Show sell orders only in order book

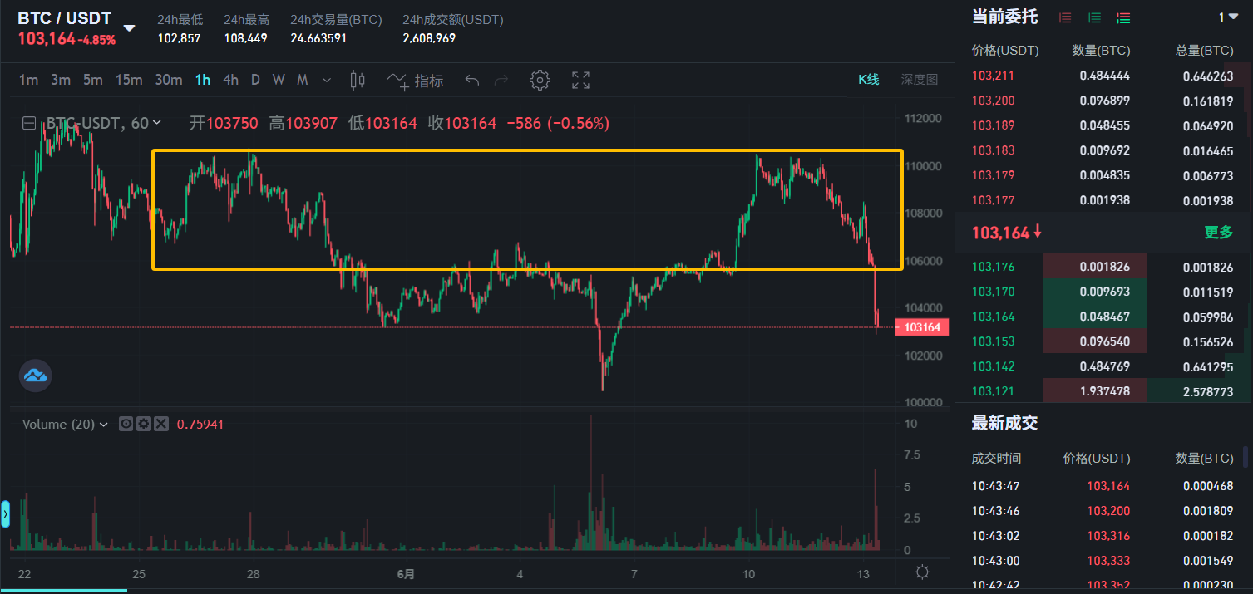point(1065,17)
